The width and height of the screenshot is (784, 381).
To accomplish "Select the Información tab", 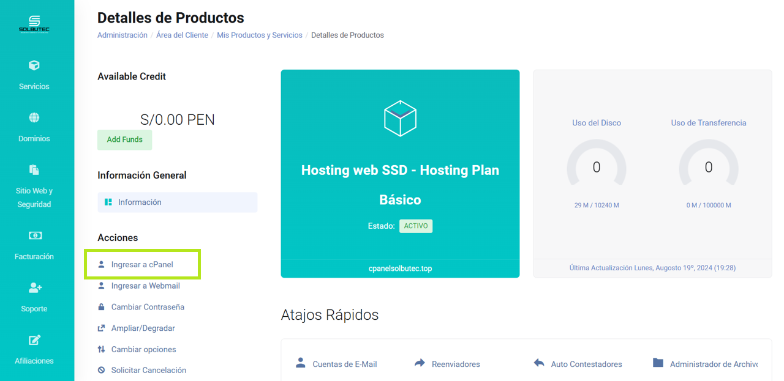I will coord(177,202).
